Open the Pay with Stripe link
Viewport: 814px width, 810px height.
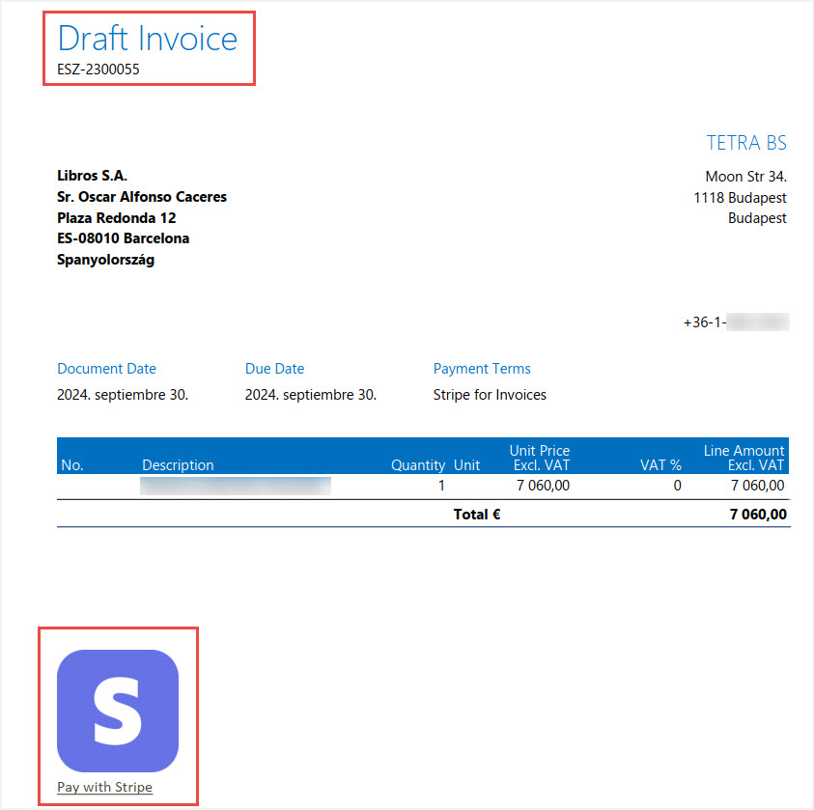[x=104, y=787]
